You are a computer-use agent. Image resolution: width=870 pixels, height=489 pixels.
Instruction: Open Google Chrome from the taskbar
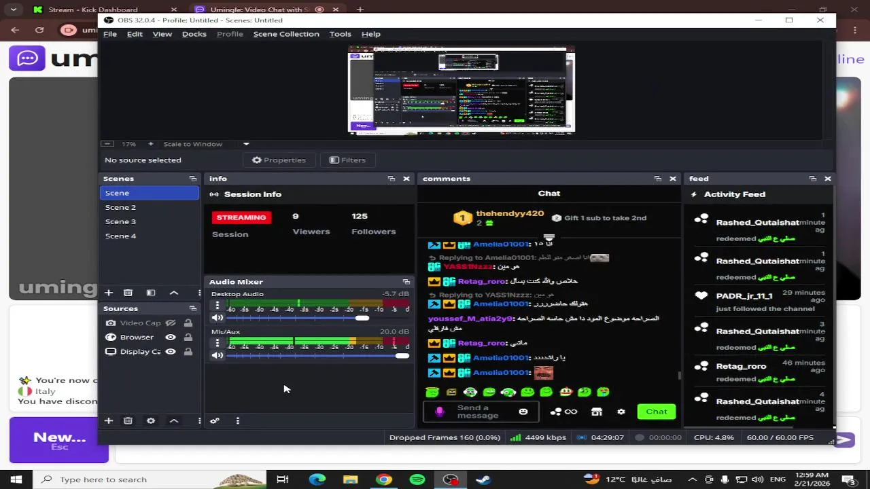384,479
